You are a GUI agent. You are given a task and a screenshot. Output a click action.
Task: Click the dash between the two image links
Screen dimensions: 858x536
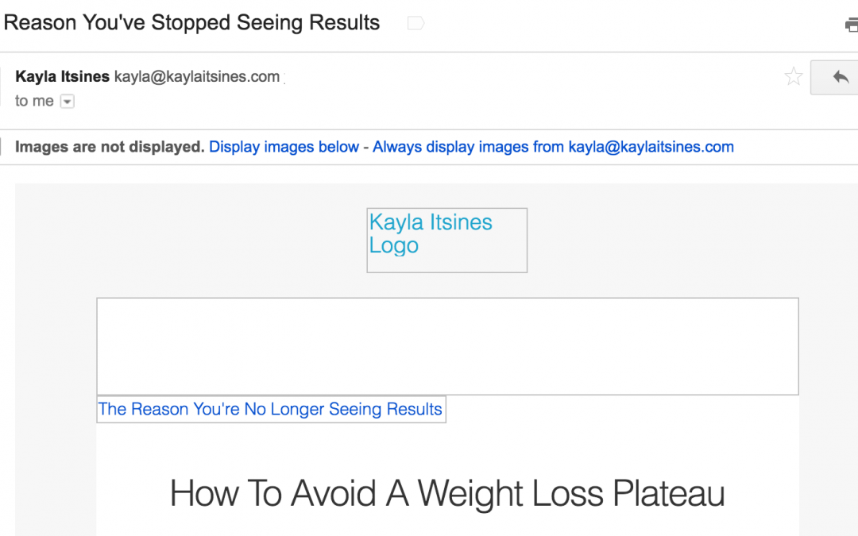pos(366,147)
